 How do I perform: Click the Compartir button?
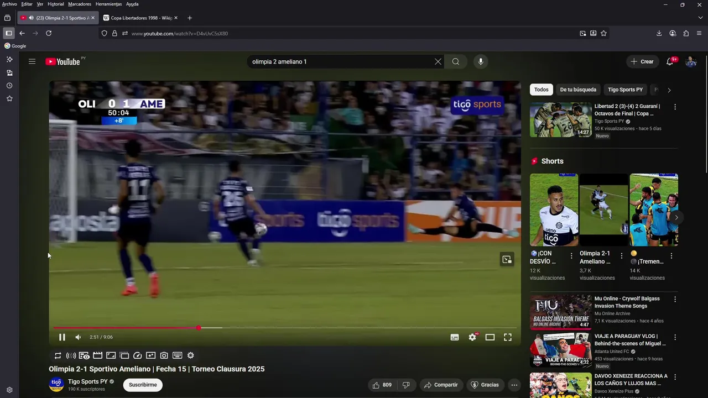tap(441, 385)
